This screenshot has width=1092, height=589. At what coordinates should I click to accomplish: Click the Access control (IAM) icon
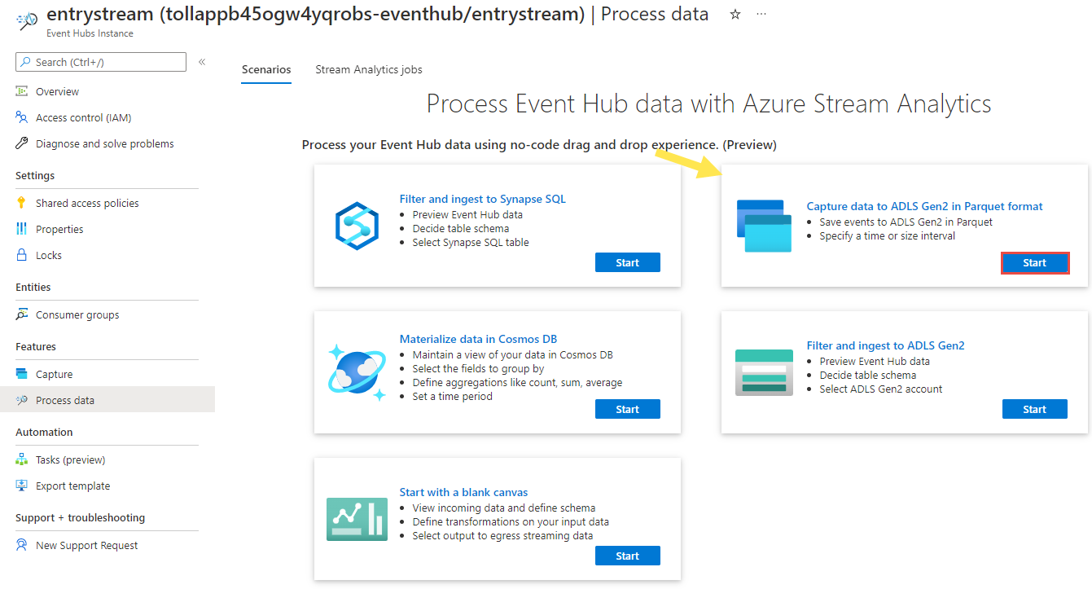pos(22,117)
